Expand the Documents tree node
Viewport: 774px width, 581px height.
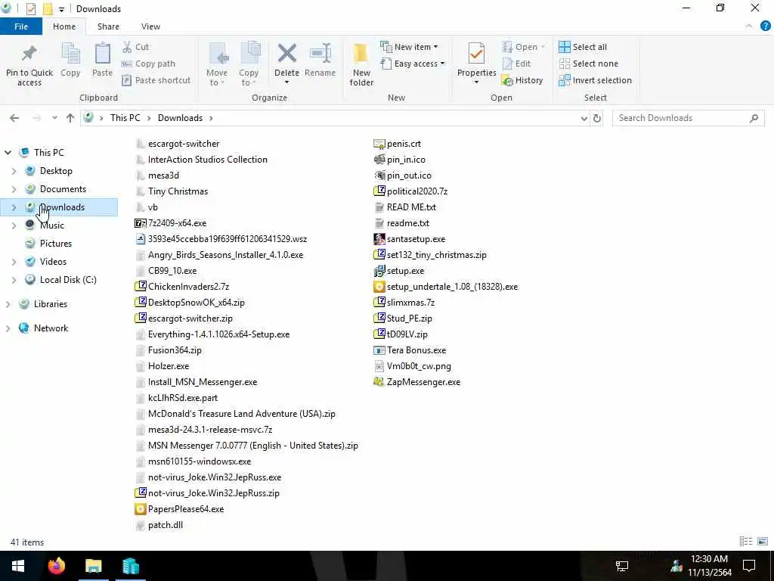click(14, 189)
